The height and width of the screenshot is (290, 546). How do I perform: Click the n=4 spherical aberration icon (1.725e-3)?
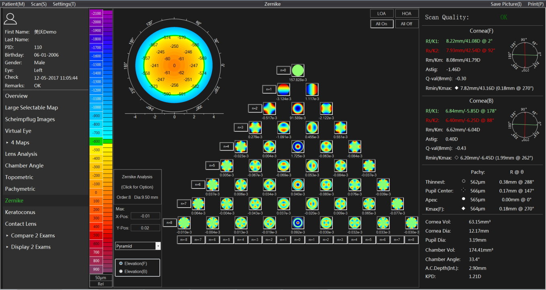coord(298,146)
